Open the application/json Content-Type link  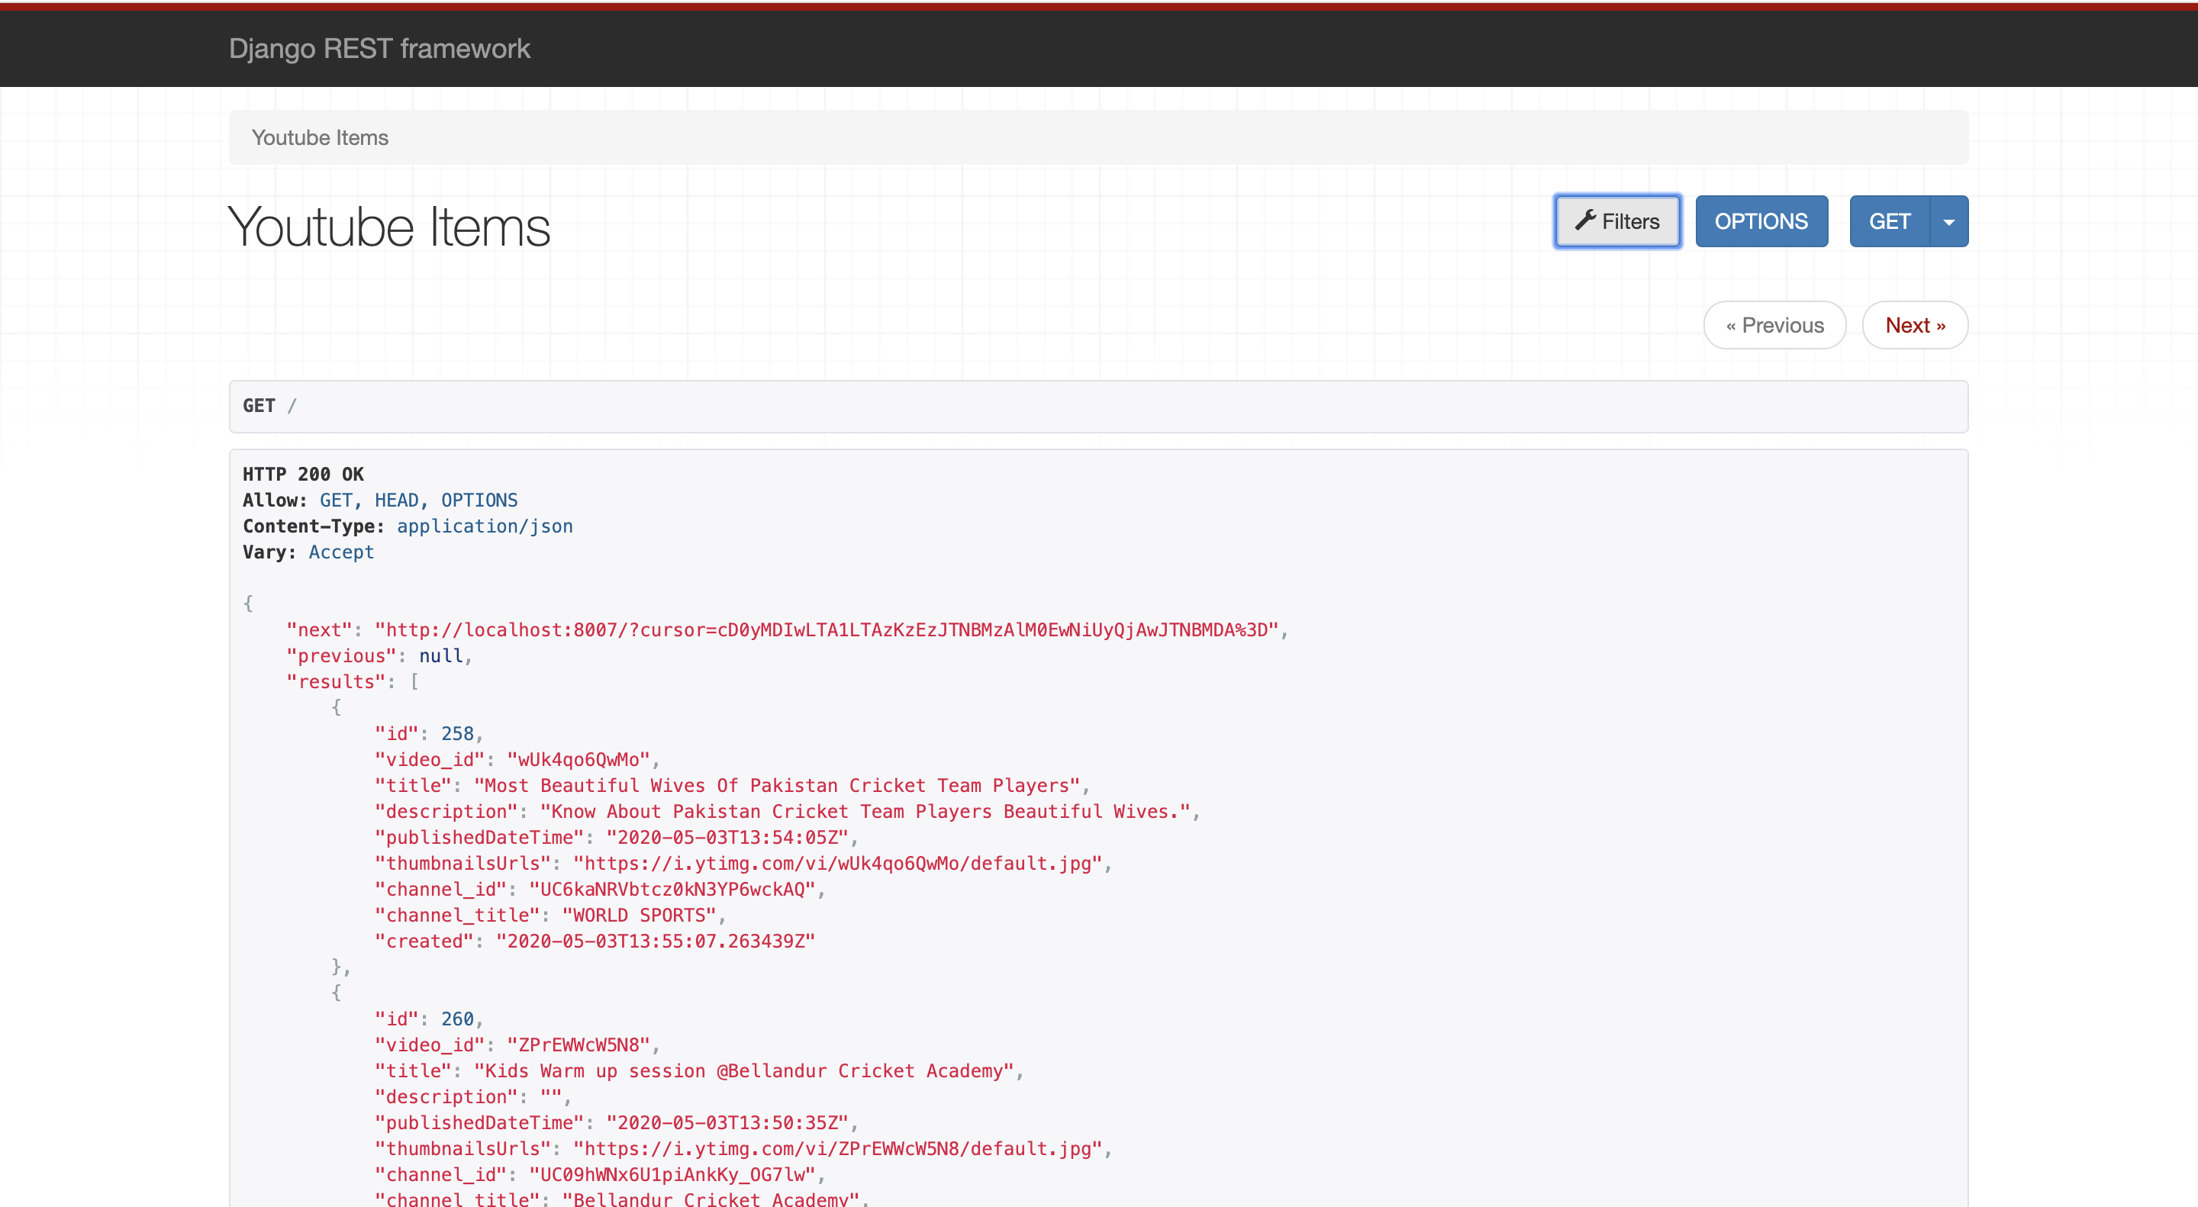tap(484, 526)
